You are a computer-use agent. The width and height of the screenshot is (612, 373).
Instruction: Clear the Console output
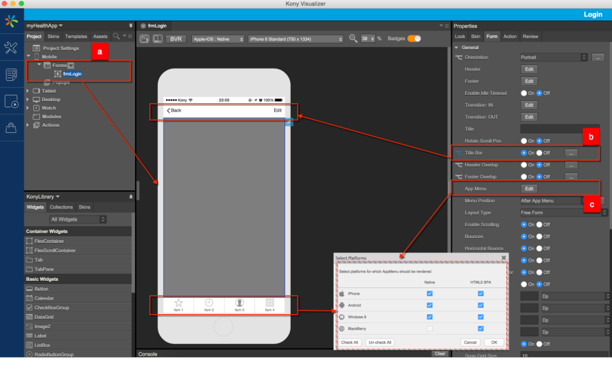tap(440, 354)
